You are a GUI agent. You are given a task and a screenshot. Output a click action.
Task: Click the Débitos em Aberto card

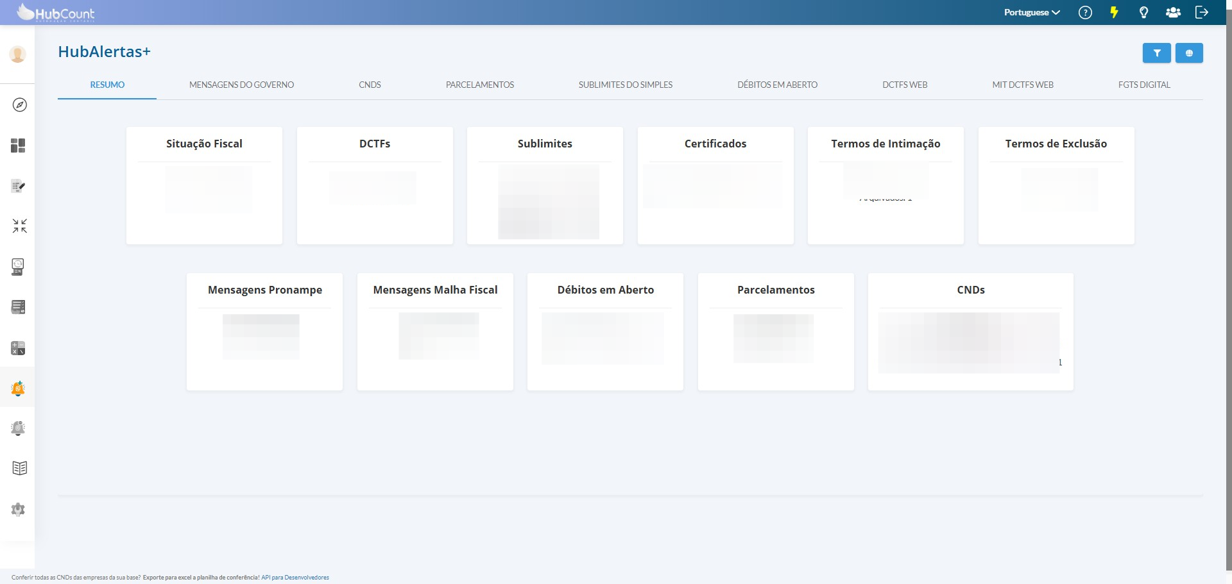[605, 331]
